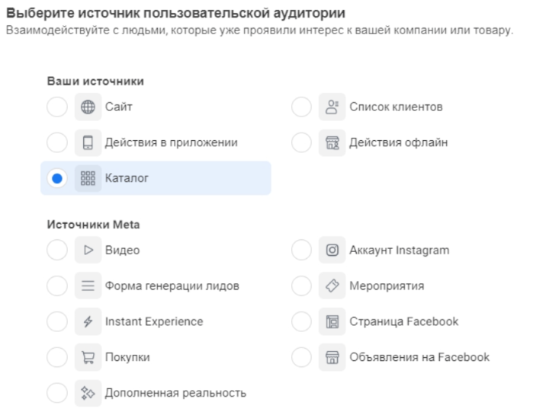Click the Действия в приложении label

tap(171, 143)
